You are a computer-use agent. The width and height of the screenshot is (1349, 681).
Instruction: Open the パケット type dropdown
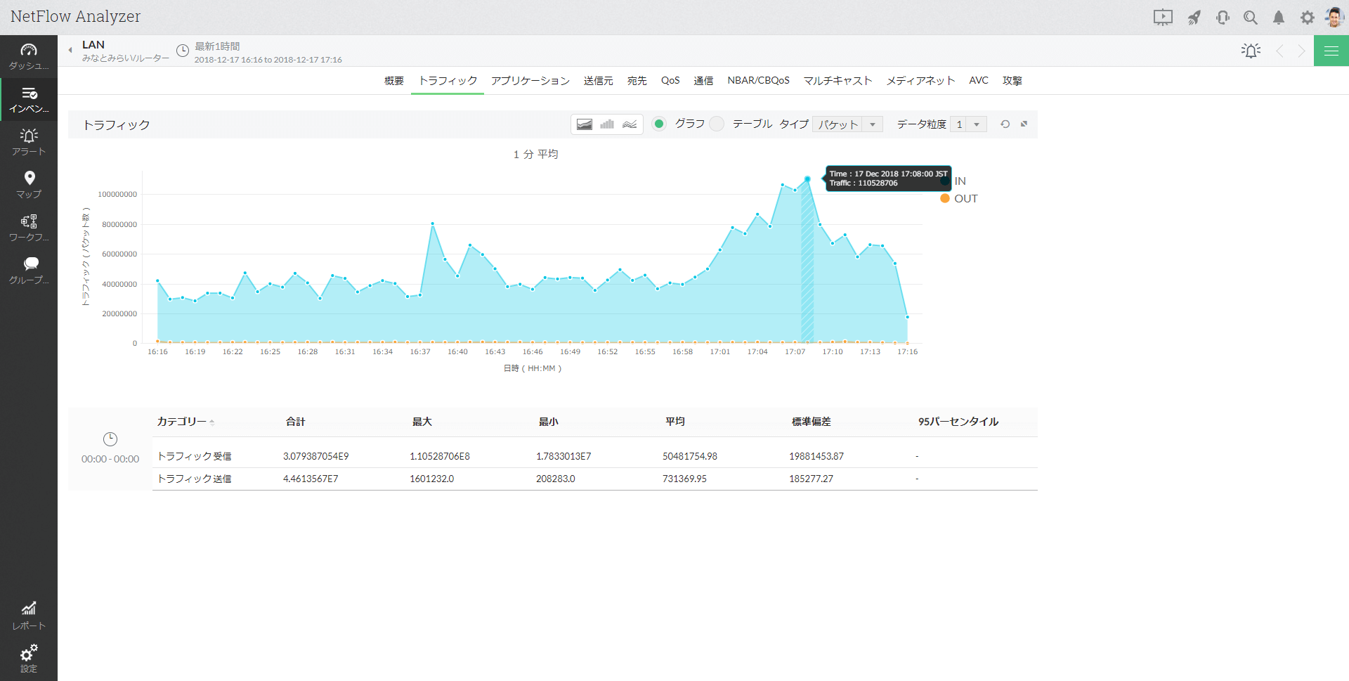(847, 124)
